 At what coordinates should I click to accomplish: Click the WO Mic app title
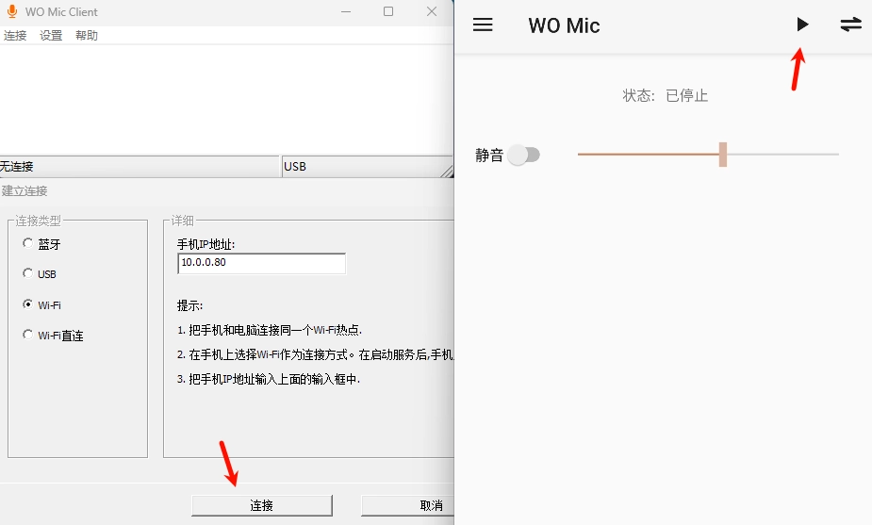(564, 25)
